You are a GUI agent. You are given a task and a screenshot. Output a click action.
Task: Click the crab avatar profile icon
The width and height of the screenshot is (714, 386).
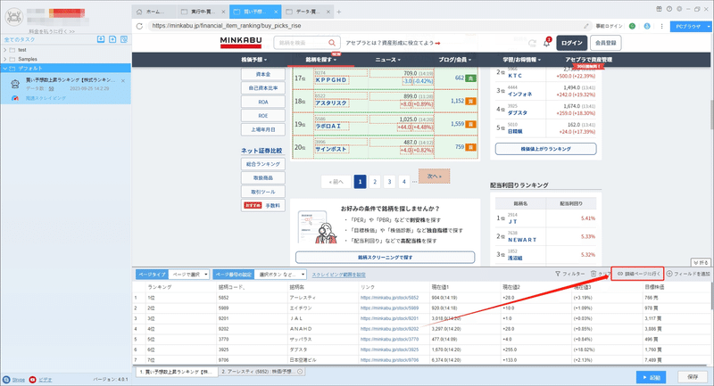[x=14, y=16]
